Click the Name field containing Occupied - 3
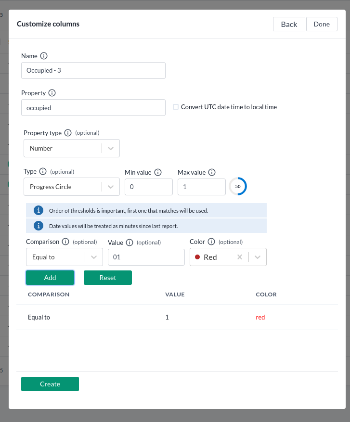Screen dimensions: 350x422 tap(93, 70)
